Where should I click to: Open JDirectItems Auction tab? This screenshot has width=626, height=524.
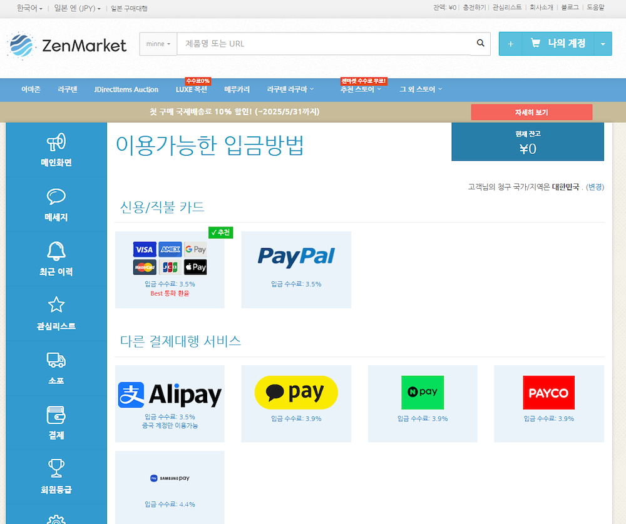[x=126, y=89]
